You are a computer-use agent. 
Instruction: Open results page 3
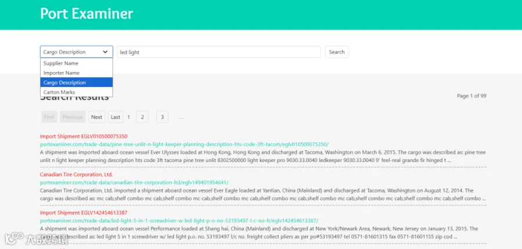tap(162, 117)
